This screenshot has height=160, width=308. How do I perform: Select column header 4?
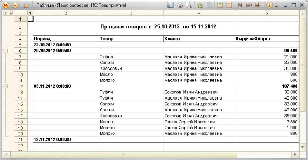tap(199, 13)
